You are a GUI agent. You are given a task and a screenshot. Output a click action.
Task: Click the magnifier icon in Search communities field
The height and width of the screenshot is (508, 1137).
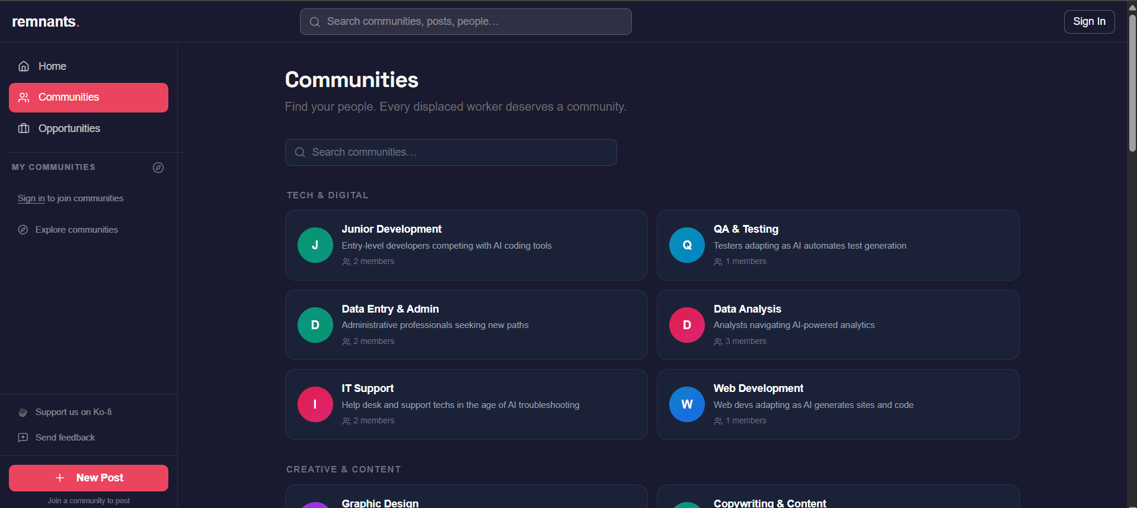[x=300, y=152]
